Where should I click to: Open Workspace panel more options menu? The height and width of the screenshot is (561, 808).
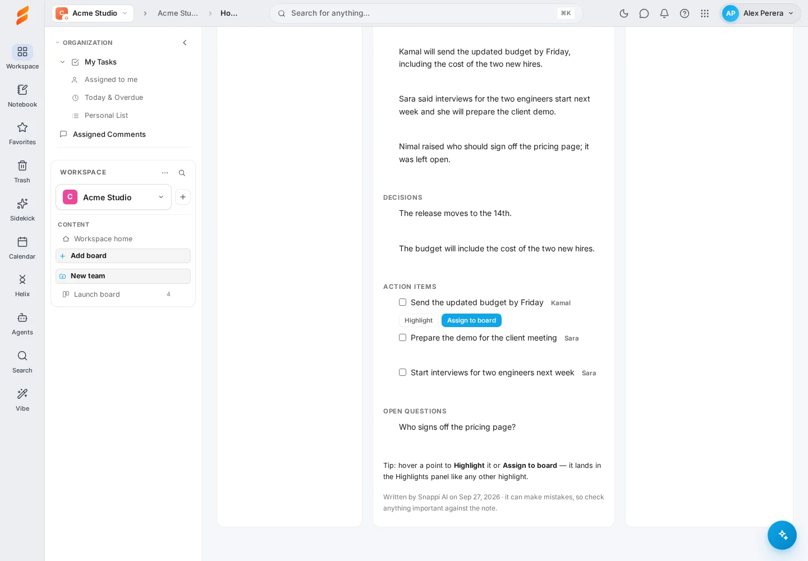(165, 173)
